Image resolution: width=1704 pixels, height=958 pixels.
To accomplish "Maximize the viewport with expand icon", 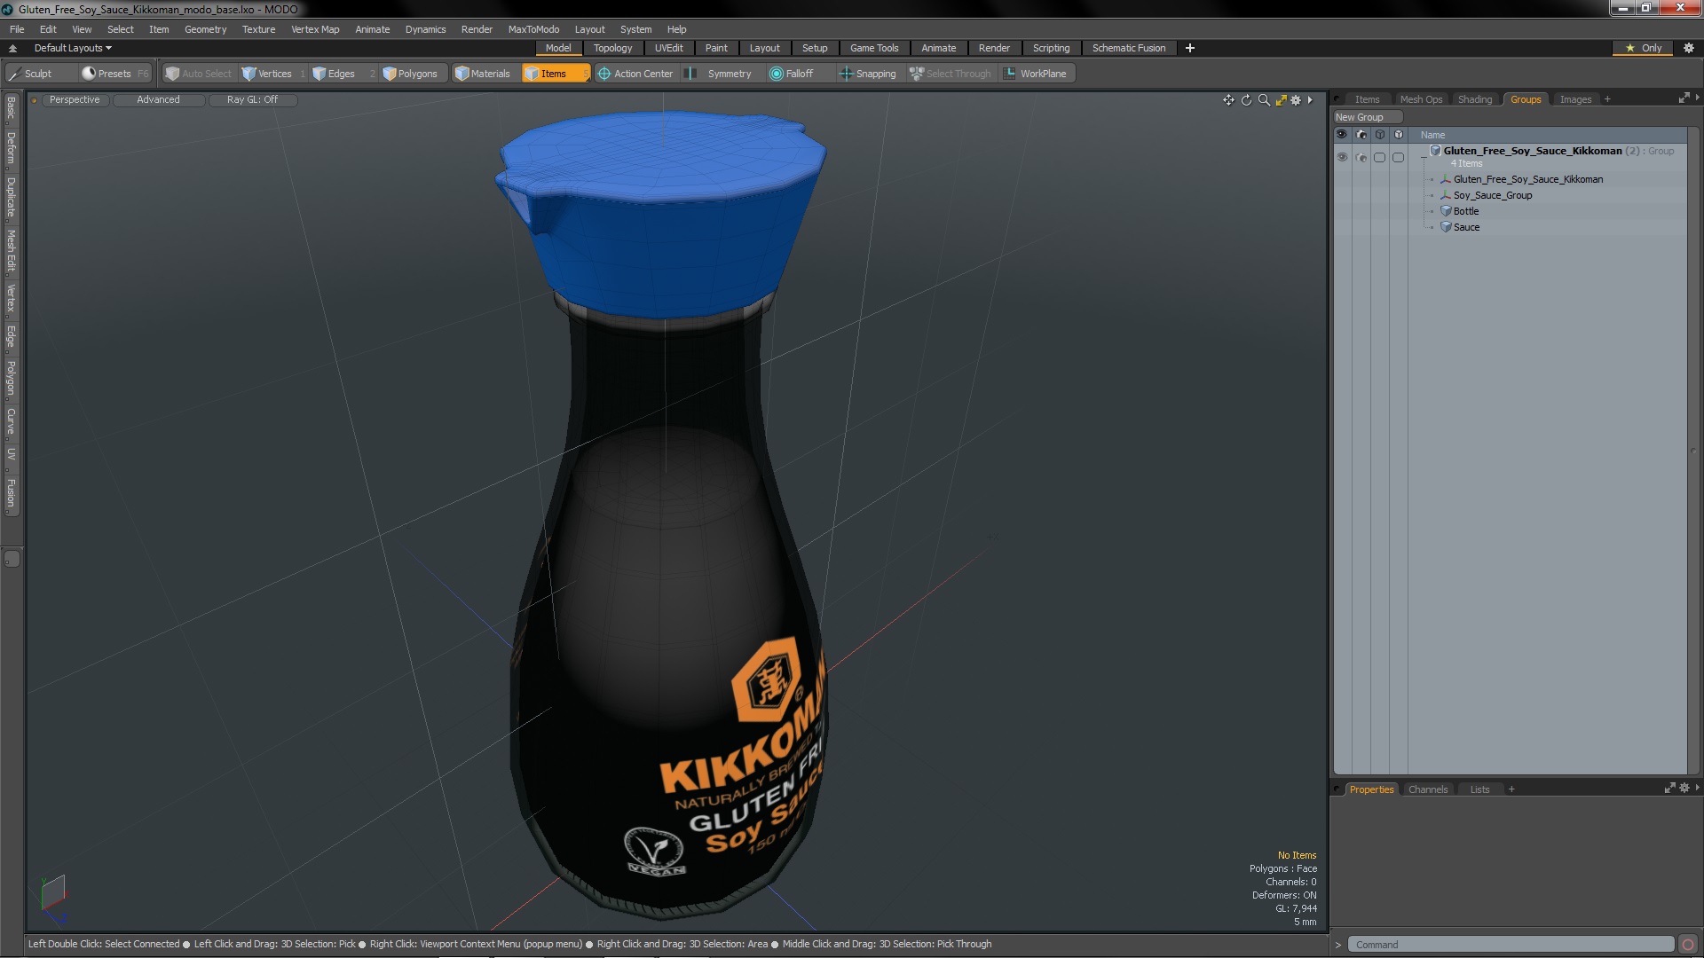I will tap(1281, 100).
